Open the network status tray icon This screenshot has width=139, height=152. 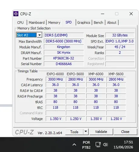click(x=98, y=144)
